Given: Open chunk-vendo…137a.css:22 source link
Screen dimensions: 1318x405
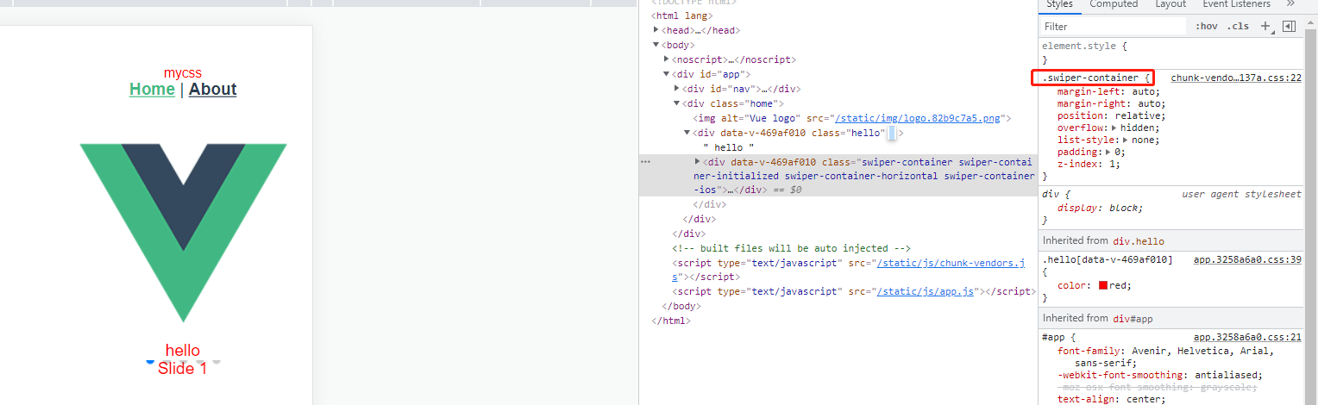Looking at the screenshot, I should tap(1236, 78).
